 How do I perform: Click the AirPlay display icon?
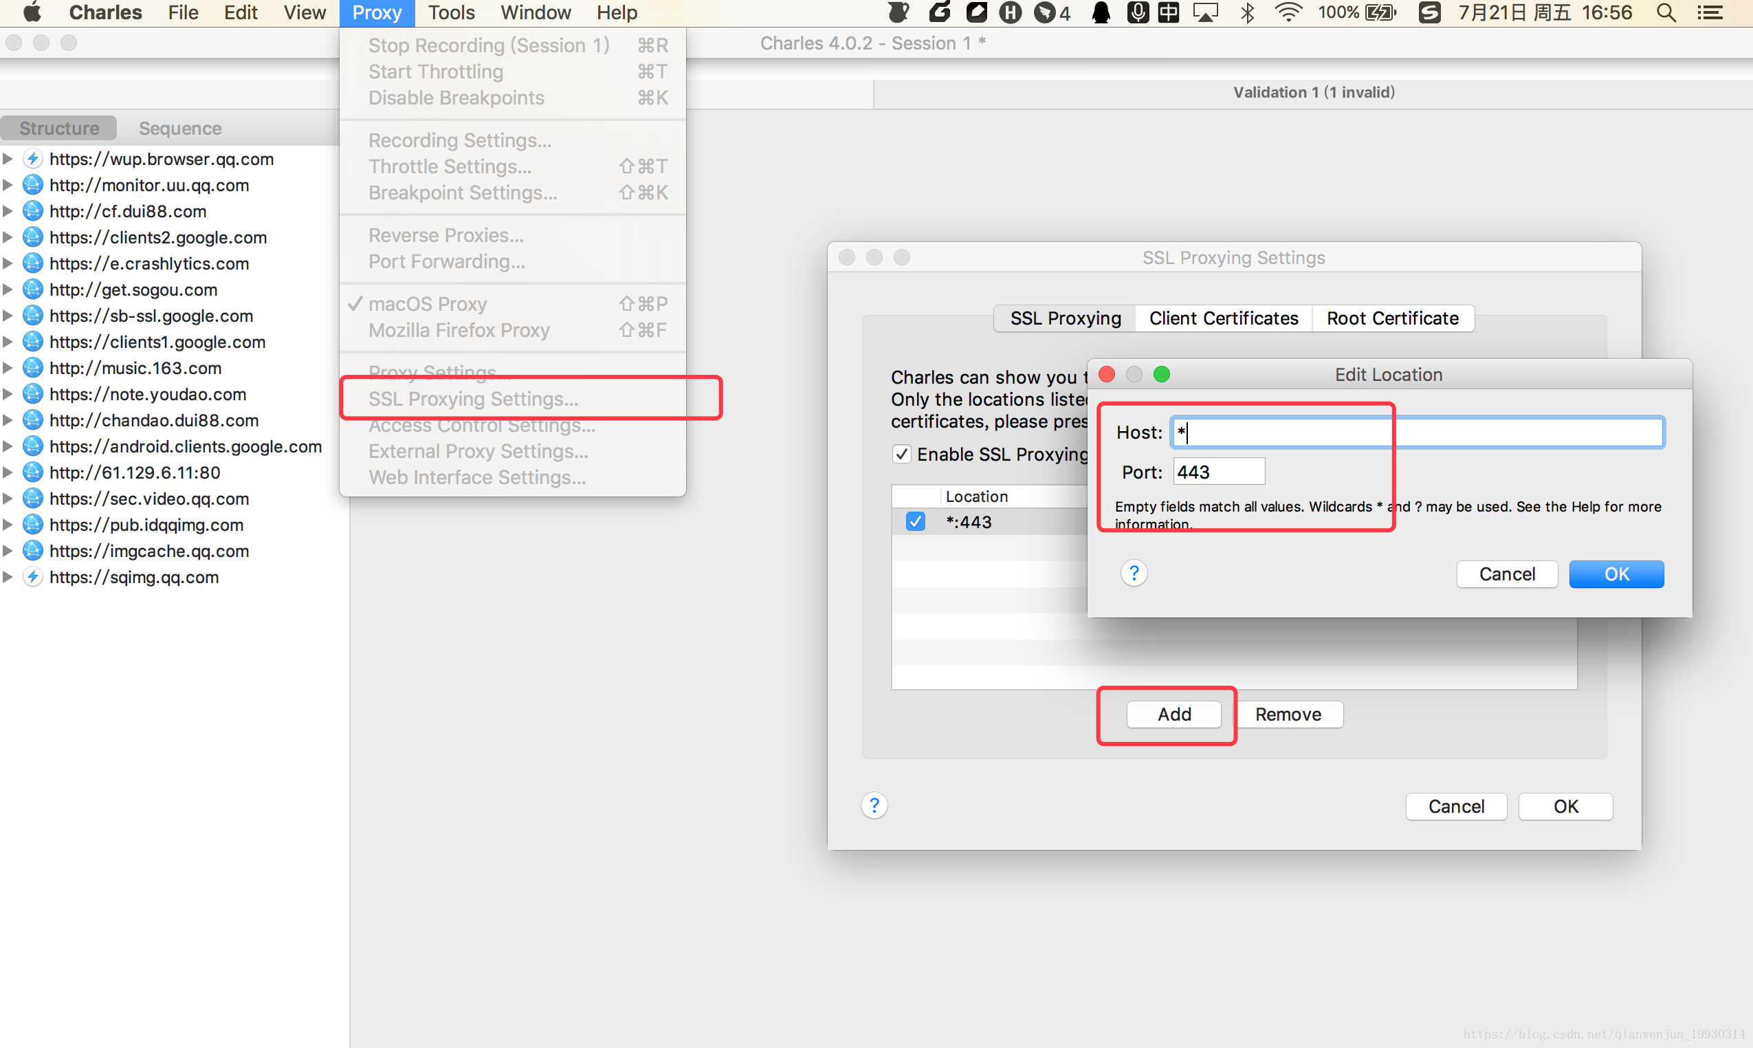(x=1206, y=12)
